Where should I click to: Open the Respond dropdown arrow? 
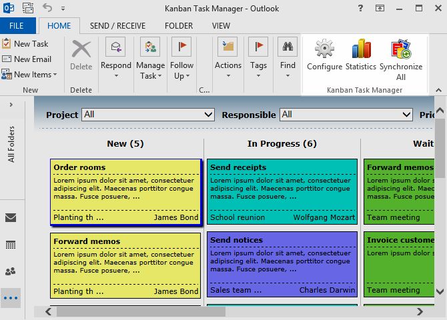click(x=116, y=76)
